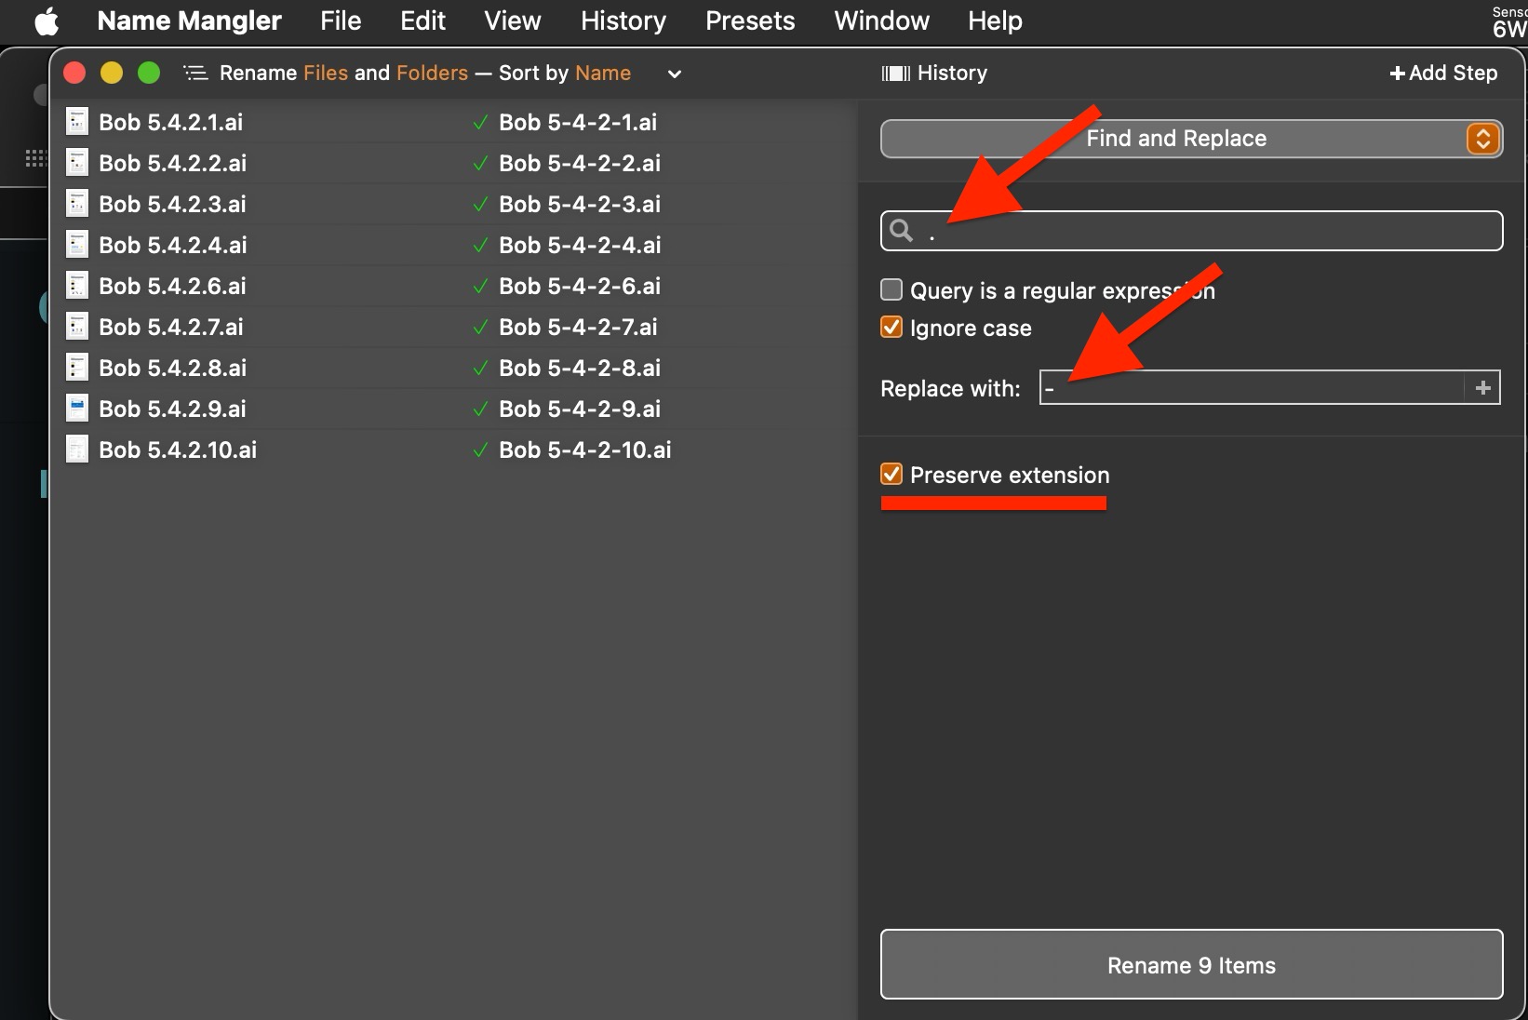
Task: Open the File menu
Action: click(341, 20)
